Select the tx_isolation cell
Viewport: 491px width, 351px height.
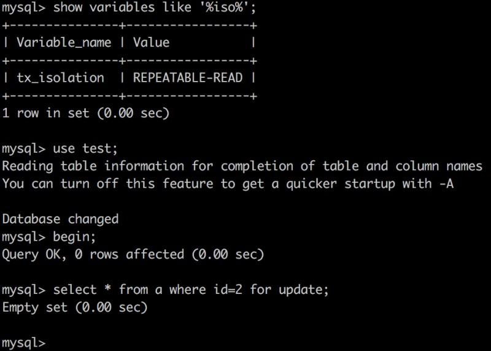[60, 78]
